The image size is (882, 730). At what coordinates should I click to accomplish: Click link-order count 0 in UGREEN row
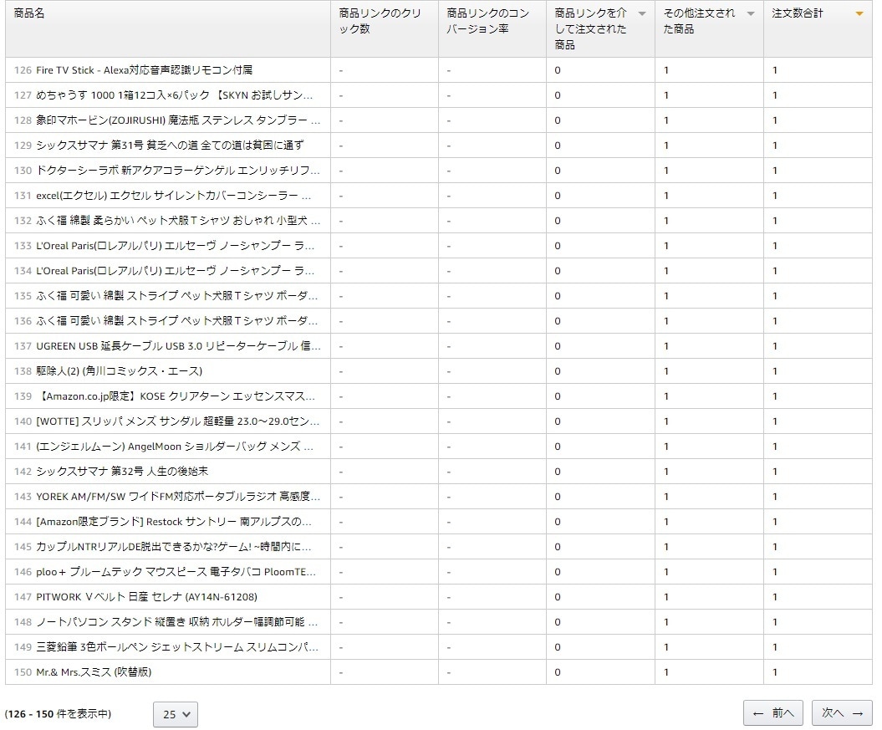pos(558,346)
